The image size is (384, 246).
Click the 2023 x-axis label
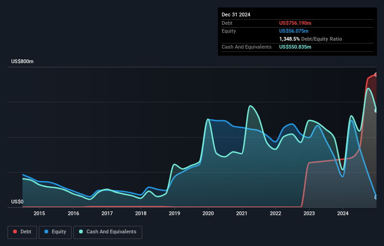coord(309,213)
